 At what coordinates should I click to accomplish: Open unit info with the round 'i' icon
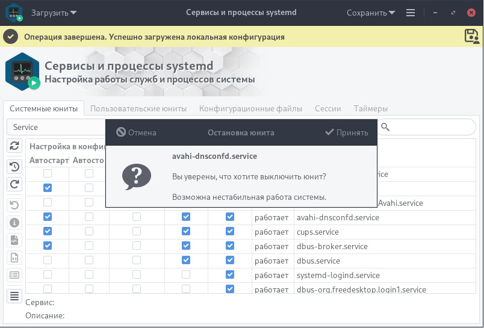[14, 223]
